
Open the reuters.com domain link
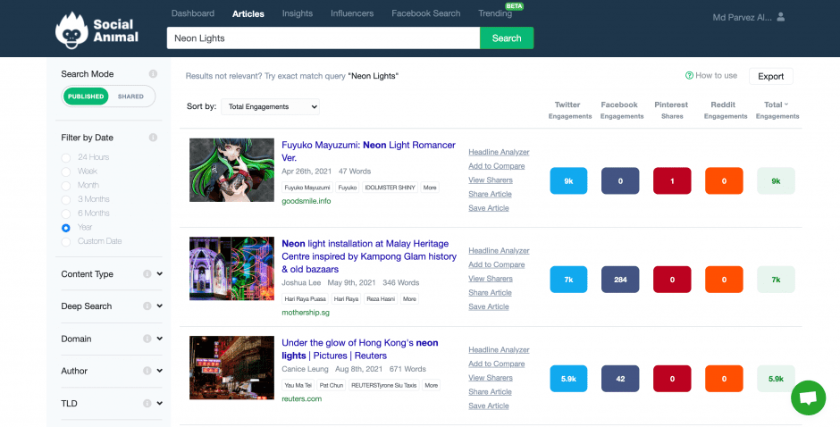pos(302,398)
